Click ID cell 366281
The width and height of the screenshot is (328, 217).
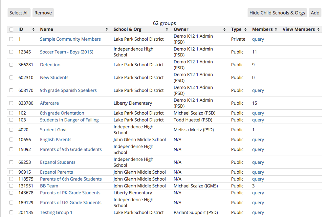26,65
